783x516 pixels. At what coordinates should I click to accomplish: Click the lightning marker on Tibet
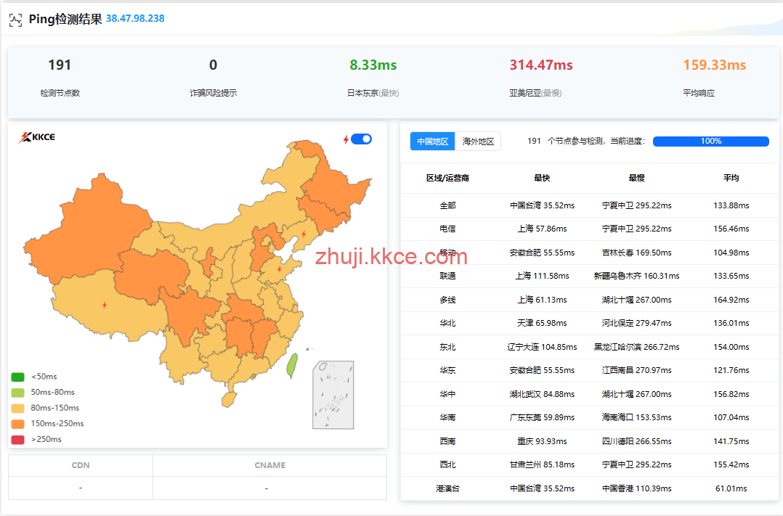point(104,305)
